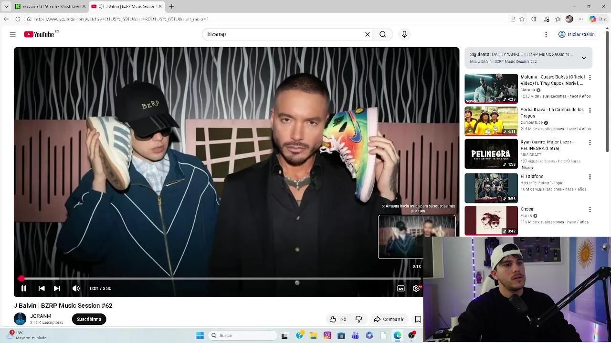This screenshot has height=343, width=611.
Task: Toggle subtitles on the player
Action: tap(401, 288)
